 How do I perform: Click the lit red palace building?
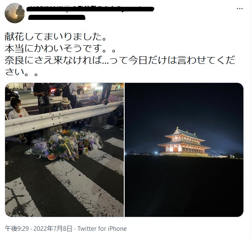click(x=184, y=142)
